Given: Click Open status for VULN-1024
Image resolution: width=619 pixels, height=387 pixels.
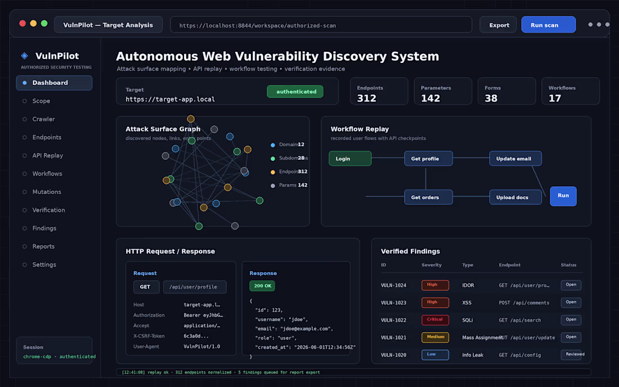Looking at the screenshot, I should [x=571, y=285].
